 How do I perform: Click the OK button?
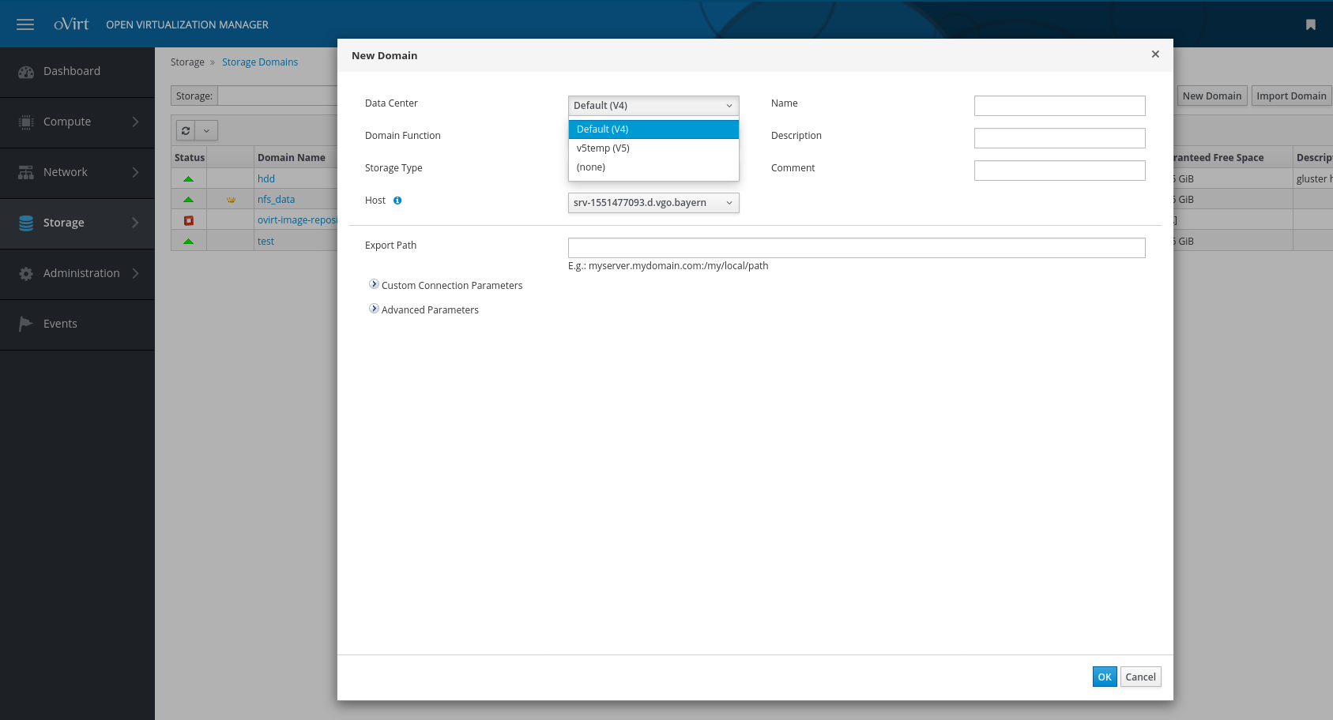tap(1104, 677)
